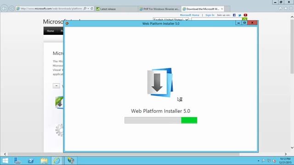Click the Web Platform Installer title bar icon
This screenshot has height=165, width=294.
click(67, 23)
